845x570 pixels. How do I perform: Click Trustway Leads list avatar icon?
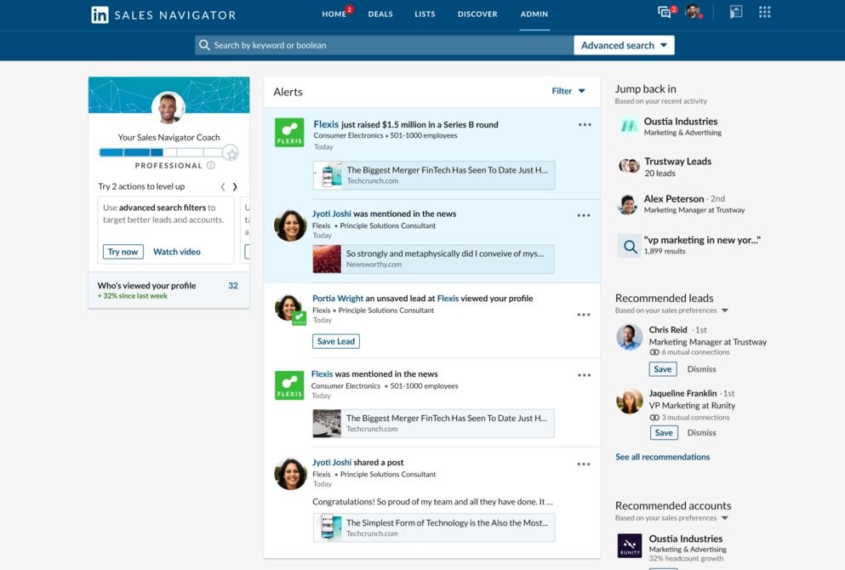(x=629, y=166)
